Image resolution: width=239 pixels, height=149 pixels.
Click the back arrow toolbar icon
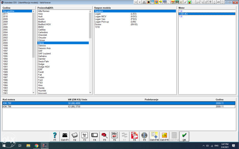(x=140, y=2)
